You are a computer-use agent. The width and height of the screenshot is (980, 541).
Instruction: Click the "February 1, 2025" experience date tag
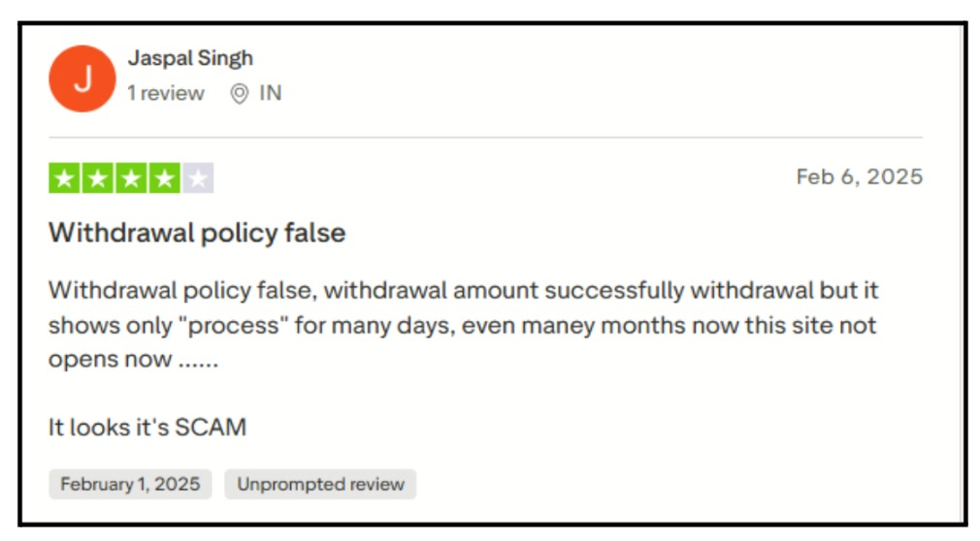coord(130,484)
